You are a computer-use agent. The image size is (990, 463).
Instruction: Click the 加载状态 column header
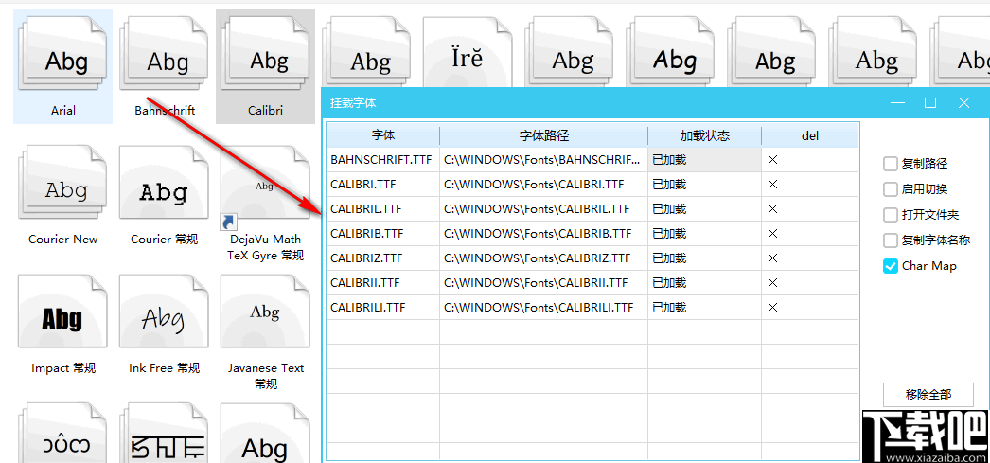704,135
